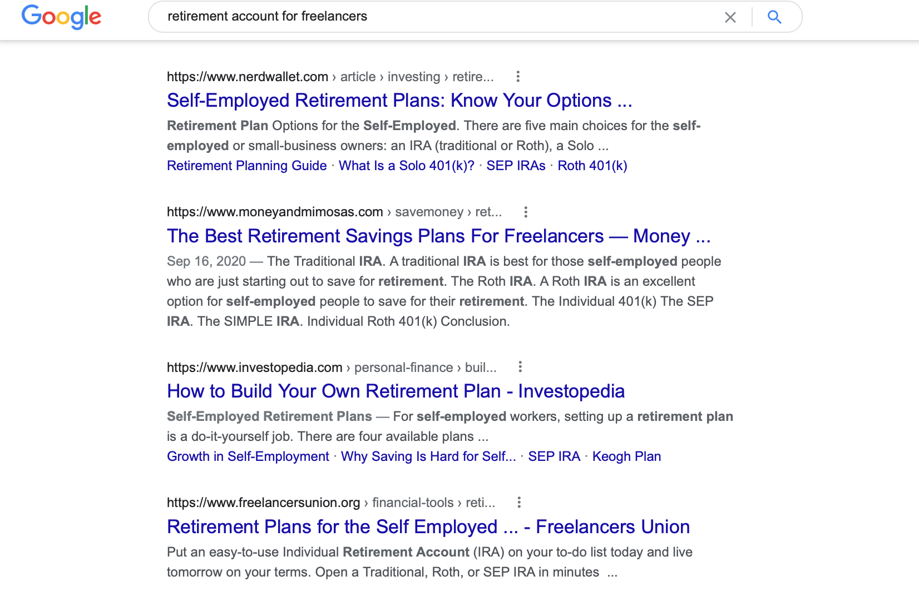Open Why Saving Is Hard for Self... sitelink
Viewport: 919px width, 596px height.
(428, 456)
